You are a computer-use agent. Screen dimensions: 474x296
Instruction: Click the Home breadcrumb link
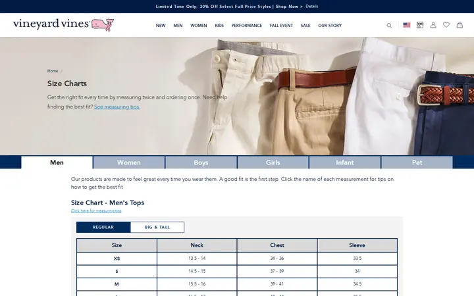[x=53, y=71]
